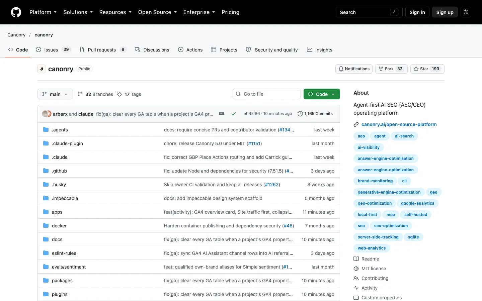Expand the latest commit message ellipsis
482x301 pixels.
(x=222, y=114)
